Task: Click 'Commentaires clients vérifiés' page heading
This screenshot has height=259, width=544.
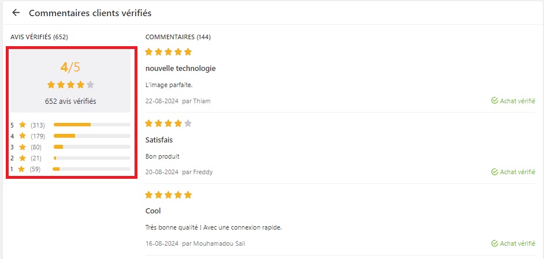Action: pyautogui.click(x=90, y=13)
